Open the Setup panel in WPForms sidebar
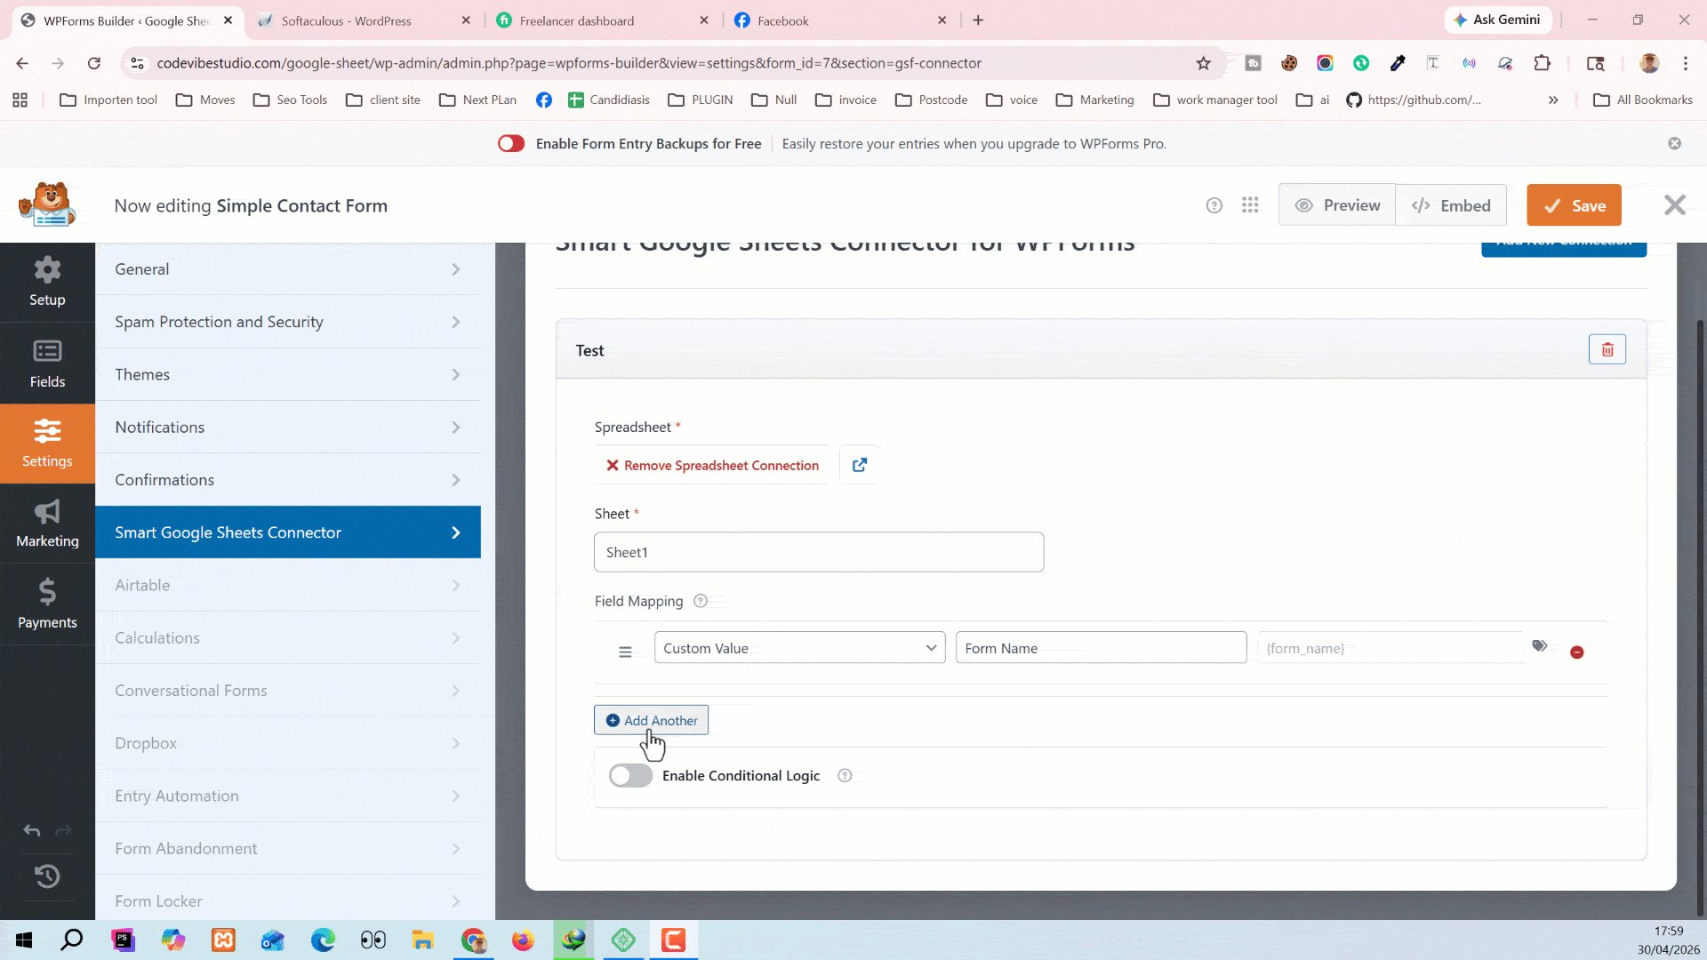Screen dimensions: 1707x960 [x=47, y=282]
